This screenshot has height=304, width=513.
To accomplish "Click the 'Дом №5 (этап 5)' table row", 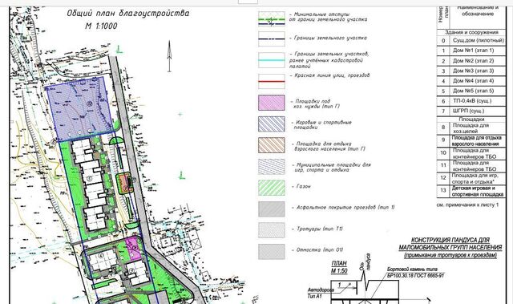I will [x=471, y=91].
